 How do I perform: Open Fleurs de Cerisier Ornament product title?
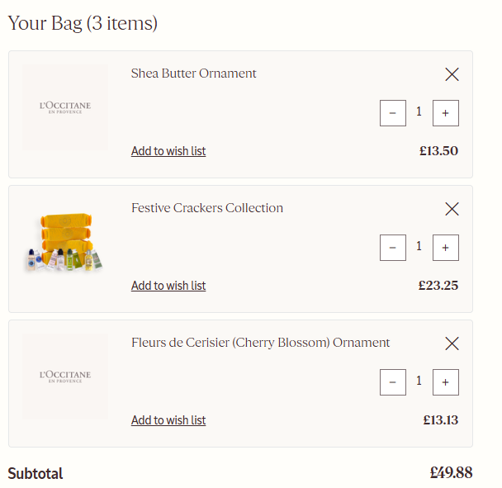coord(260,343)
